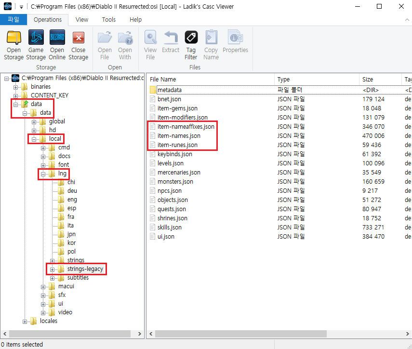
Task: Select the quests.json file
Action: click(172, 209)
